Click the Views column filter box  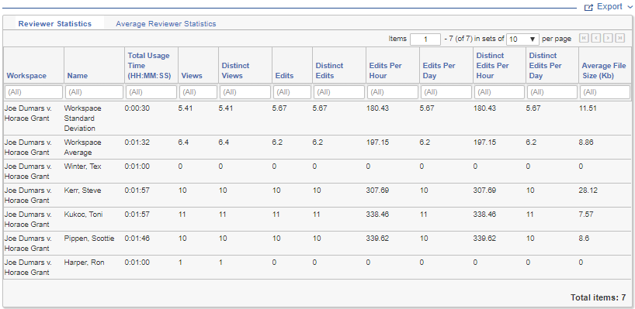pyautogui.click(x=199, y=92)
